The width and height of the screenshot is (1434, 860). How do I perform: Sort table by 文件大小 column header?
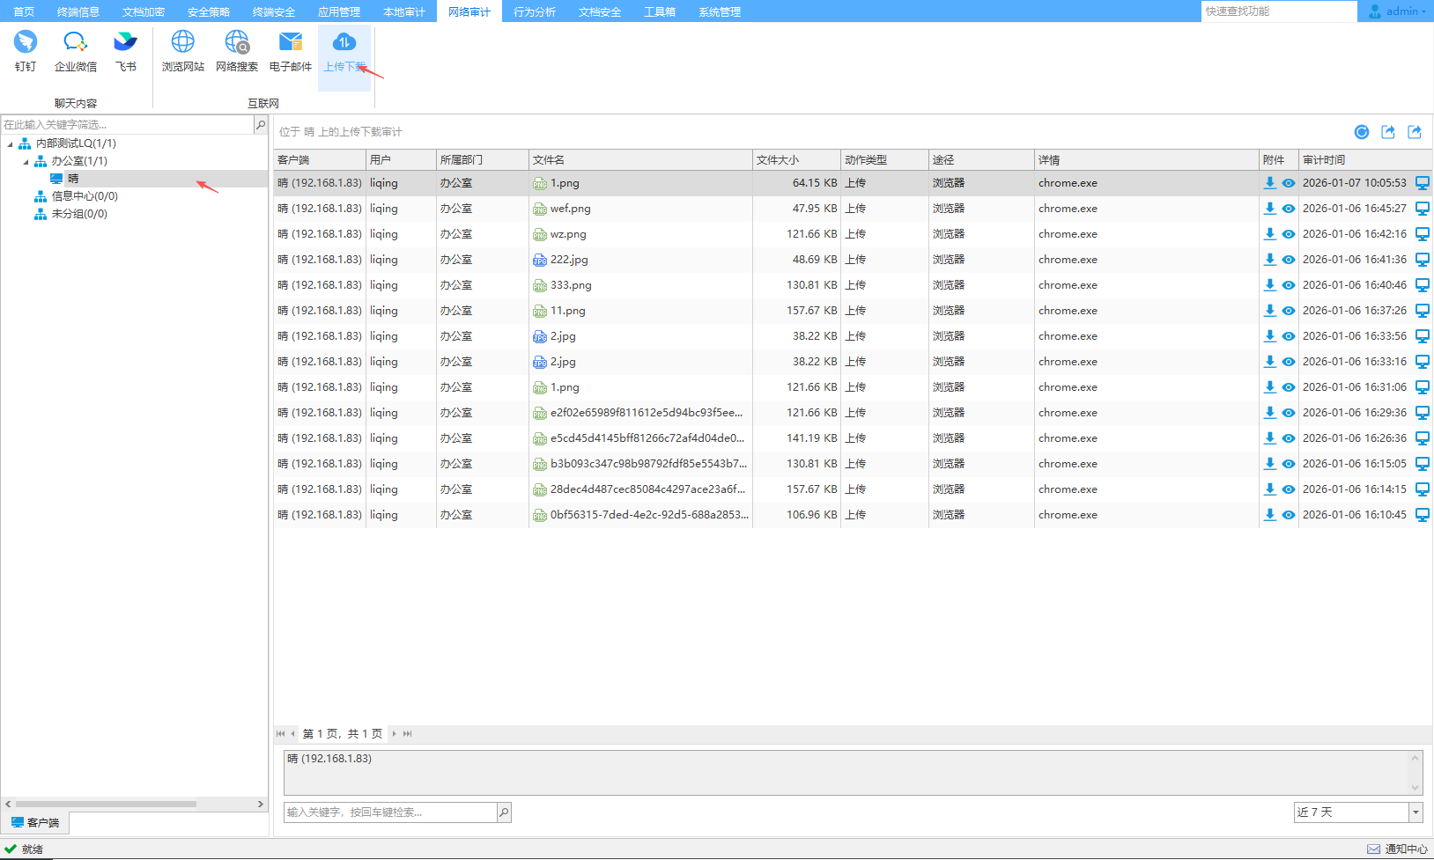(x=795, y=160)
